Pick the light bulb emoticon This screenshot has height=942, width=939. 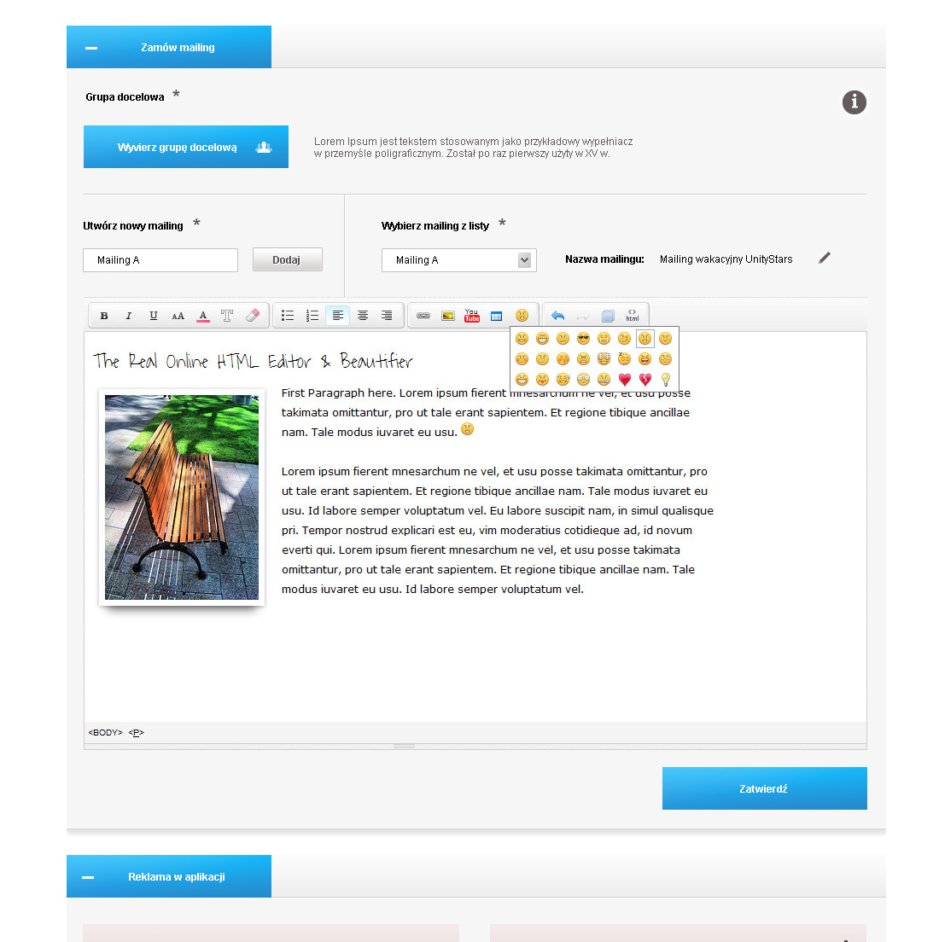pos(666,379)
